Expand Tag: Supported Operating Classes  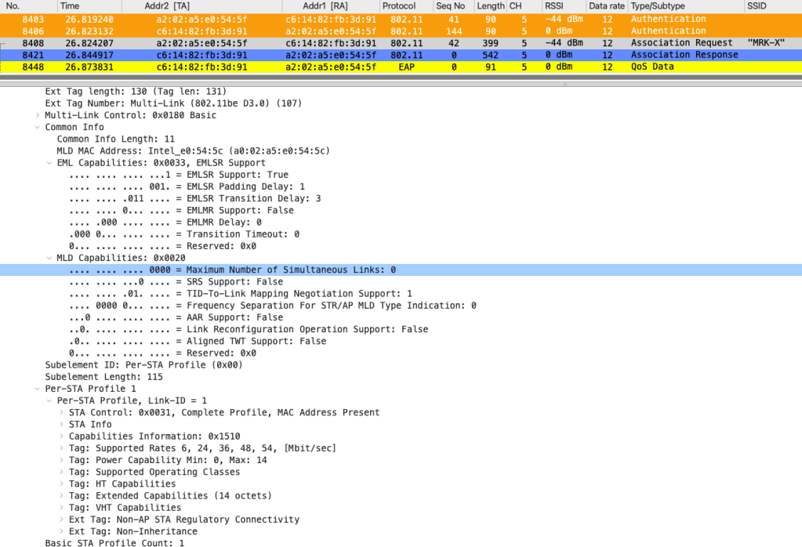62,472
